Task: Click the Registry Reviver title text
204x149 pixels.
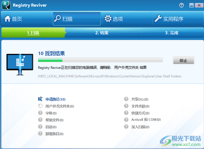Action: (x=30, y=5)
